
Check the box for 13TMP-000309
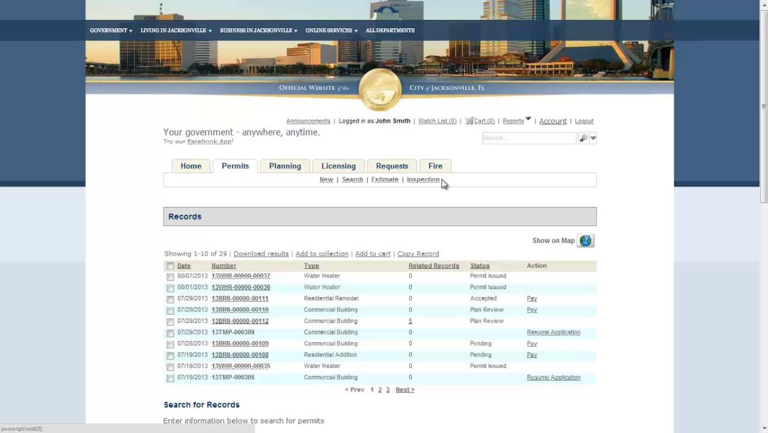tap(170, 333)
